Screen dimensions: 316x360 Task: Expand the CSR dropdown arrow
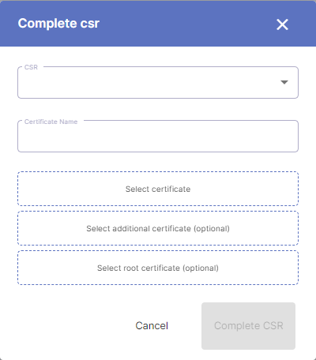[284, 82]
